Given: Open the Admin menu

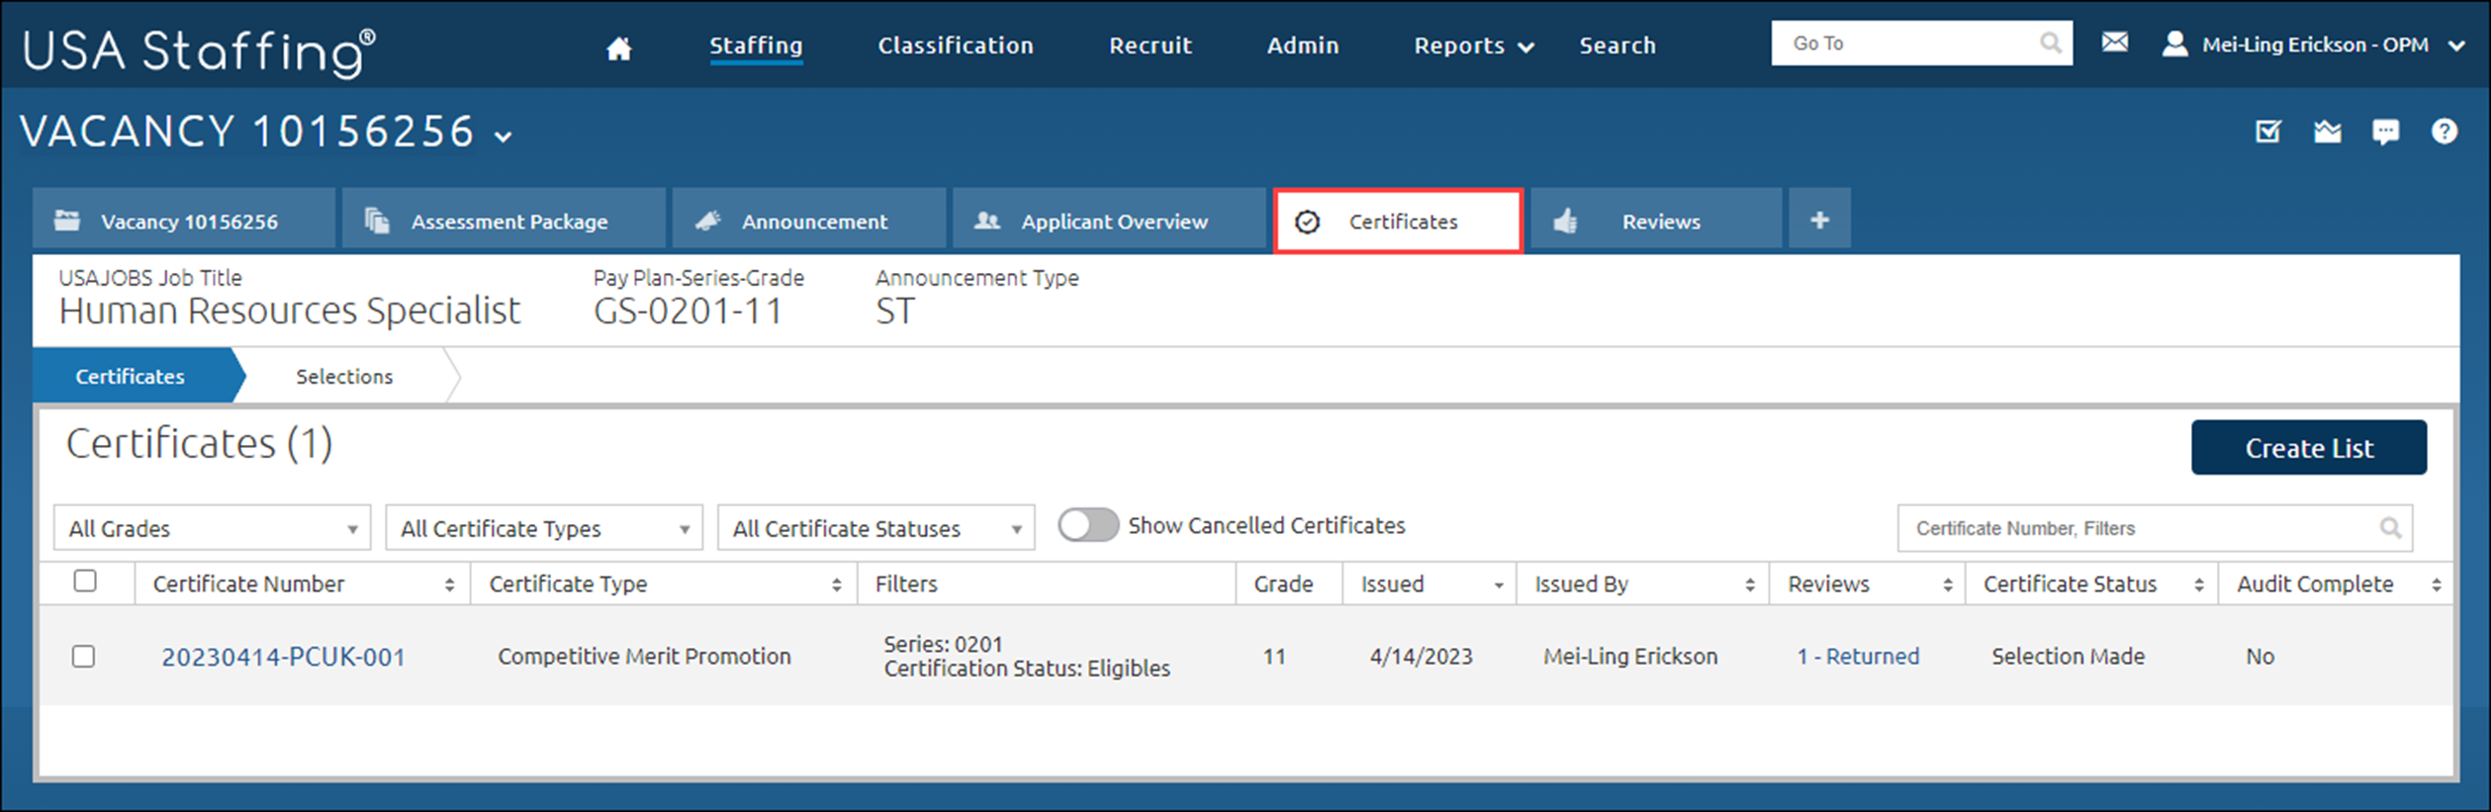Looking at the screenshot, I should (1302, 45).
